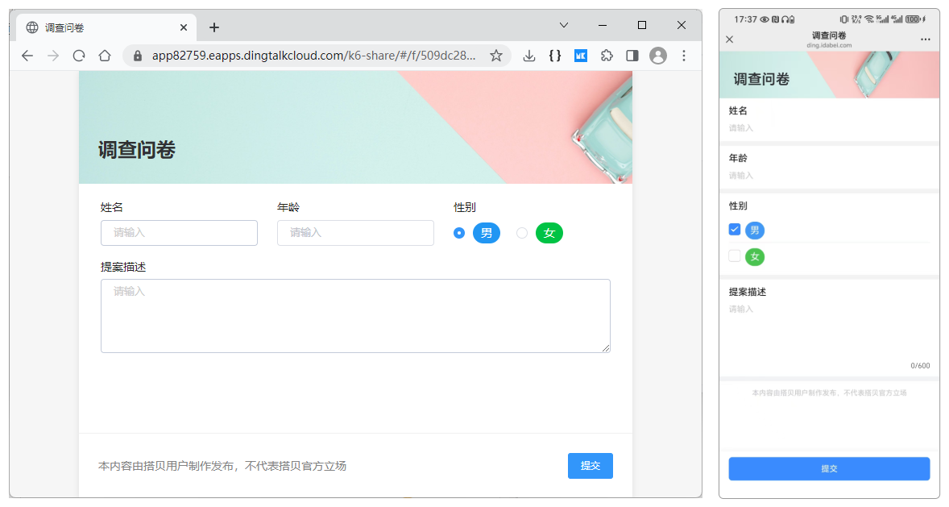This screenshot has width=949, height=507.
Task: Select the 男 radio button
Action: click(458, 233)
